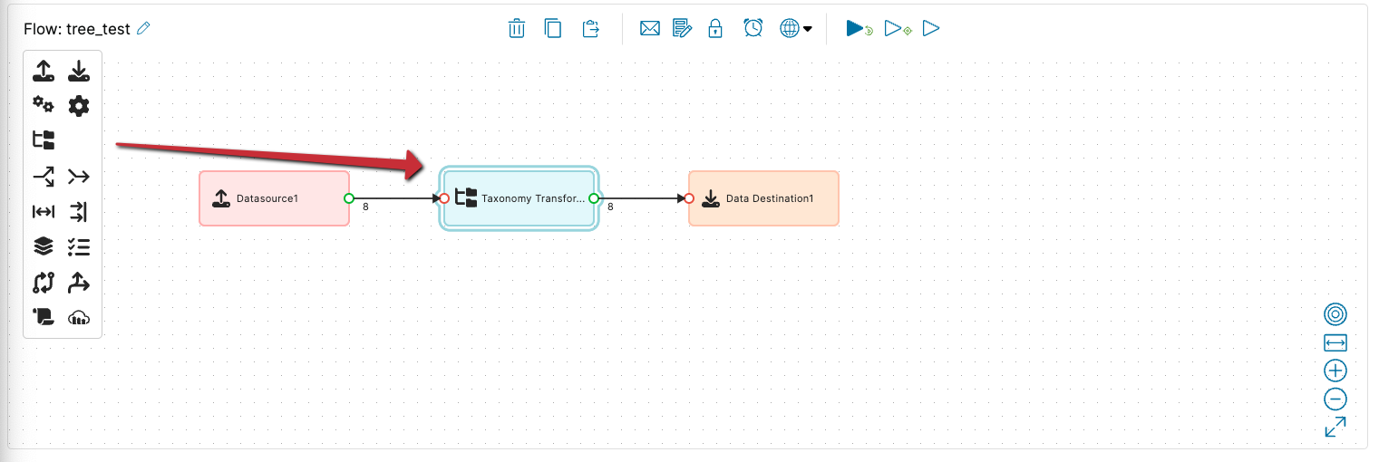Select the Datasource1 node
This screenshot has width=1379, height=462.
tap(274, 198)
